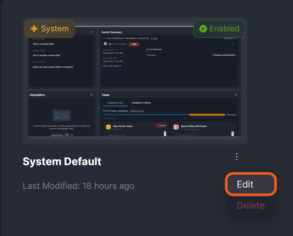Viewport: 293px width, 236px height.
Task: Close the Description panel with X
Action: 91,95
